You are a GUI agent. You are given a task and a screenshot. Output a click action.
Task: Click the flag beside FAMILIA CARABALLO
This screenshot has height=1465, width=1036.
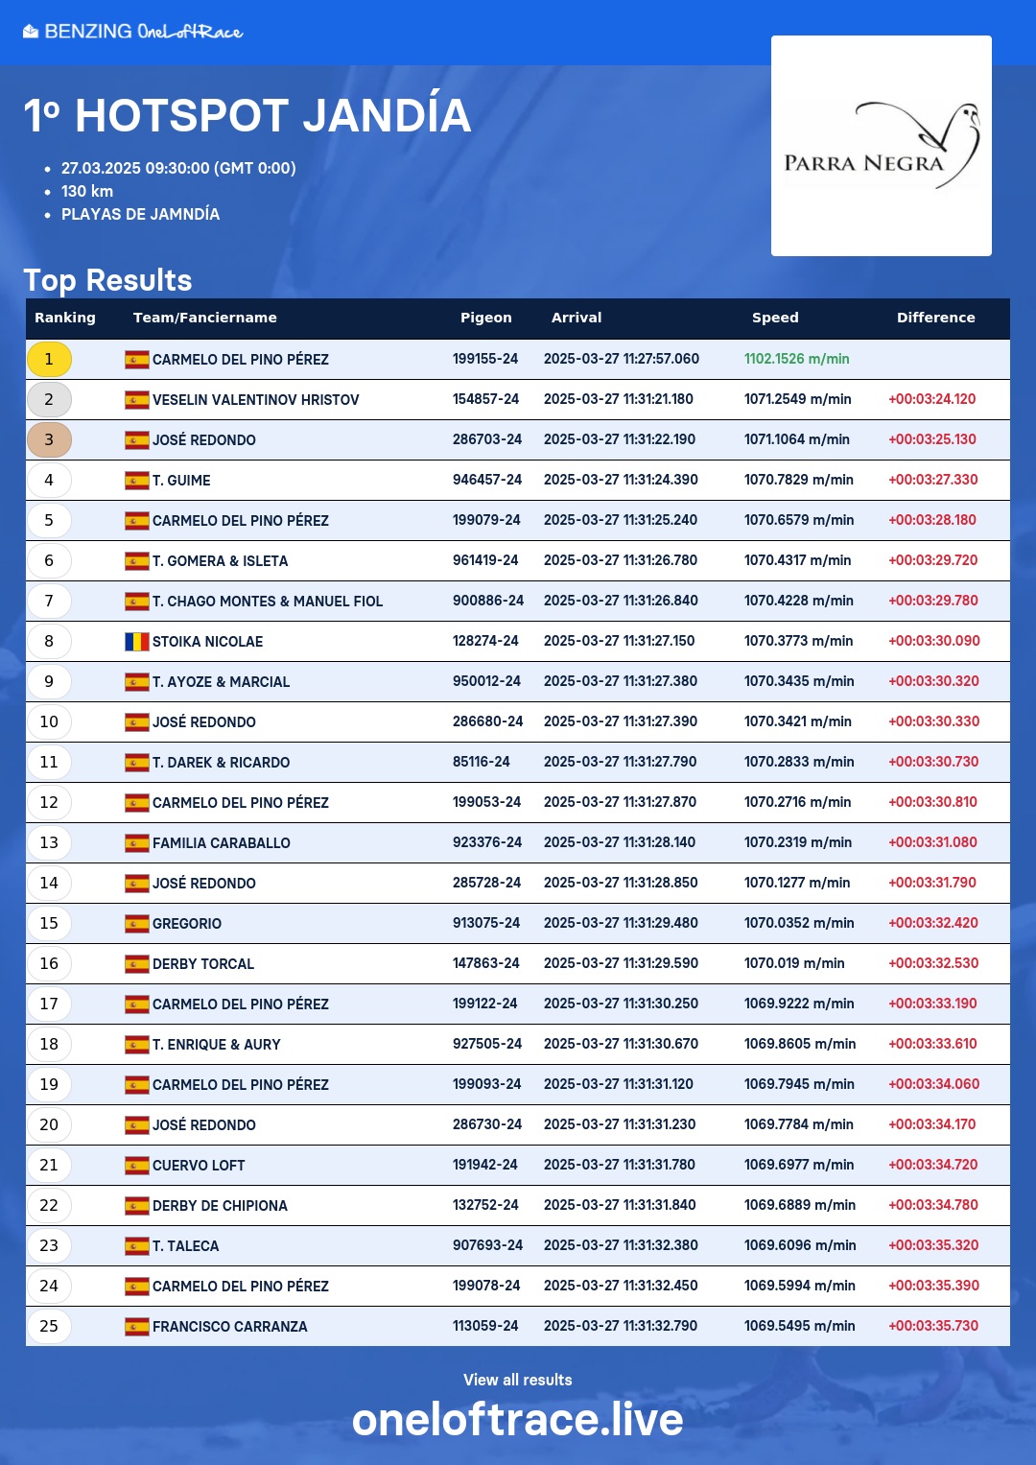coord(137,843)
